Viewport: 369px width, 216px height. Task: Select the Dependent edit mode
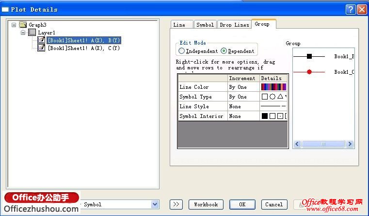pos(224,51)
